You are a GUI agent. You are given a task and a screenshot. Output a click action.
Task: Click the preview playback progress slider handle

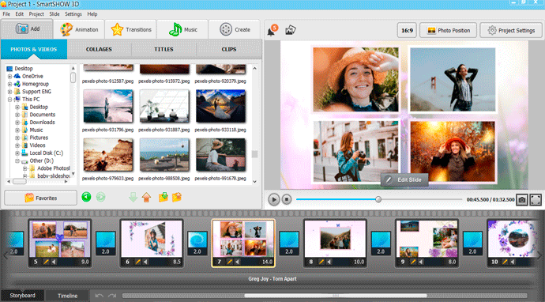tap(378, 199)
